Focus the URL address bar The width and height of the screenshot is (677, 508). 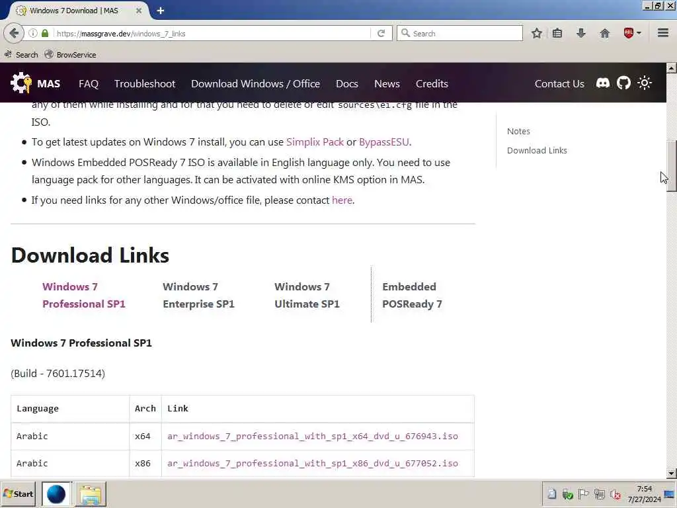click(x=212, y=33)
